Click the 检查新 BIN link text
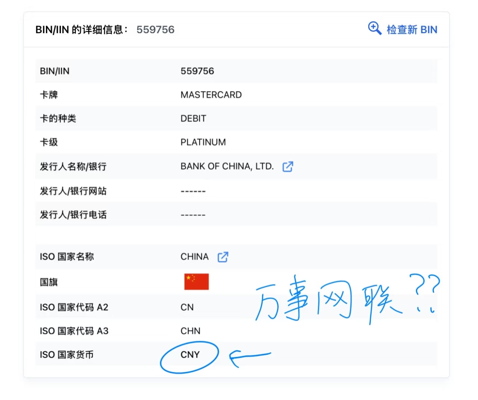 pos(412,29)
